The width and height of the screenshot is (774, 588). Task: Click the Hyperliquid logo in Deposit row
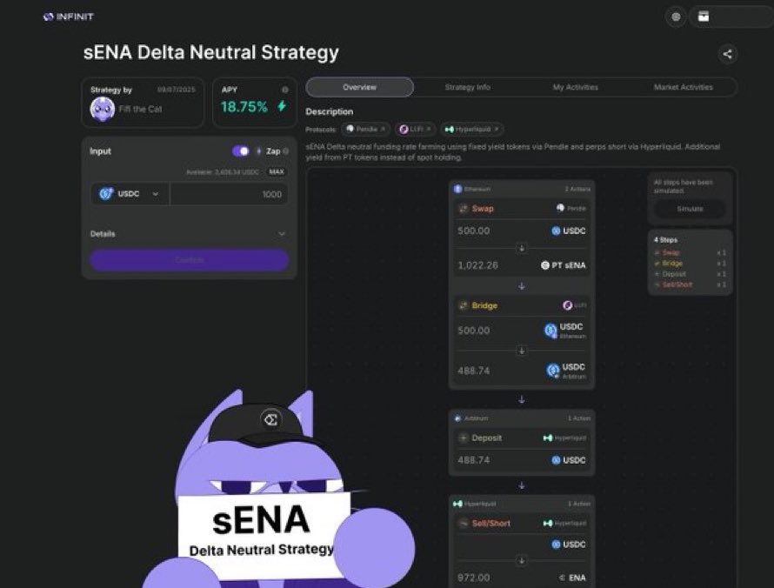point(547,438)
